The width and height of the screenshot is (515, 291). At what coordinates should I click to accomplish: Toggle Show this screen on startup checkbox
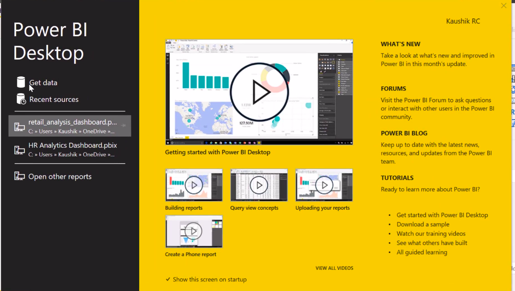coord(168,279)
